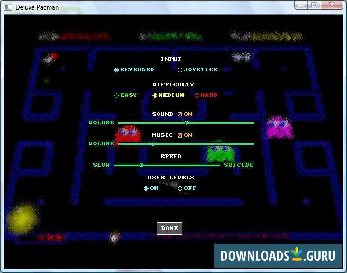Click the Deluxe Pacman title bar icon
This screenshot has width=347, height=273.
click(x=8, y=7)
